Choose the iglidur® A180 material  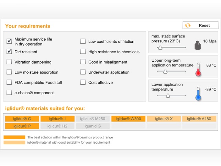(199, 119)
